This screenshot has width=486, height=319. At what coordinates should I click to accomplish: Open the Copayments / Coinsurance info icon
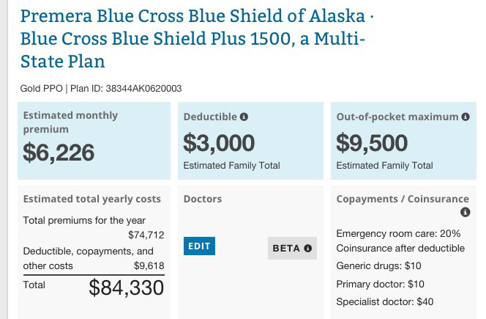point(465,213)
